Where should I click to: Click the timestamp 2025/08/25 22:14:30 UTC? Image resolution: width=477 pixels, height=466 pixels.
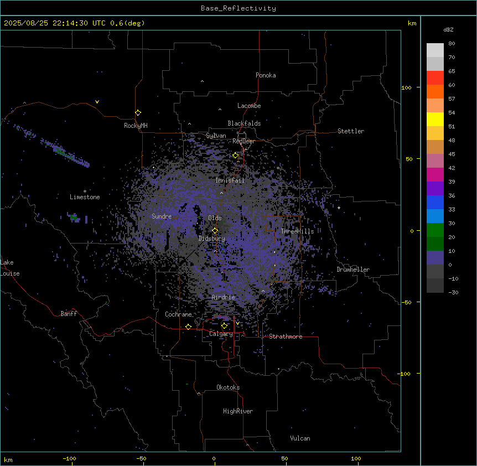(54, 23)
